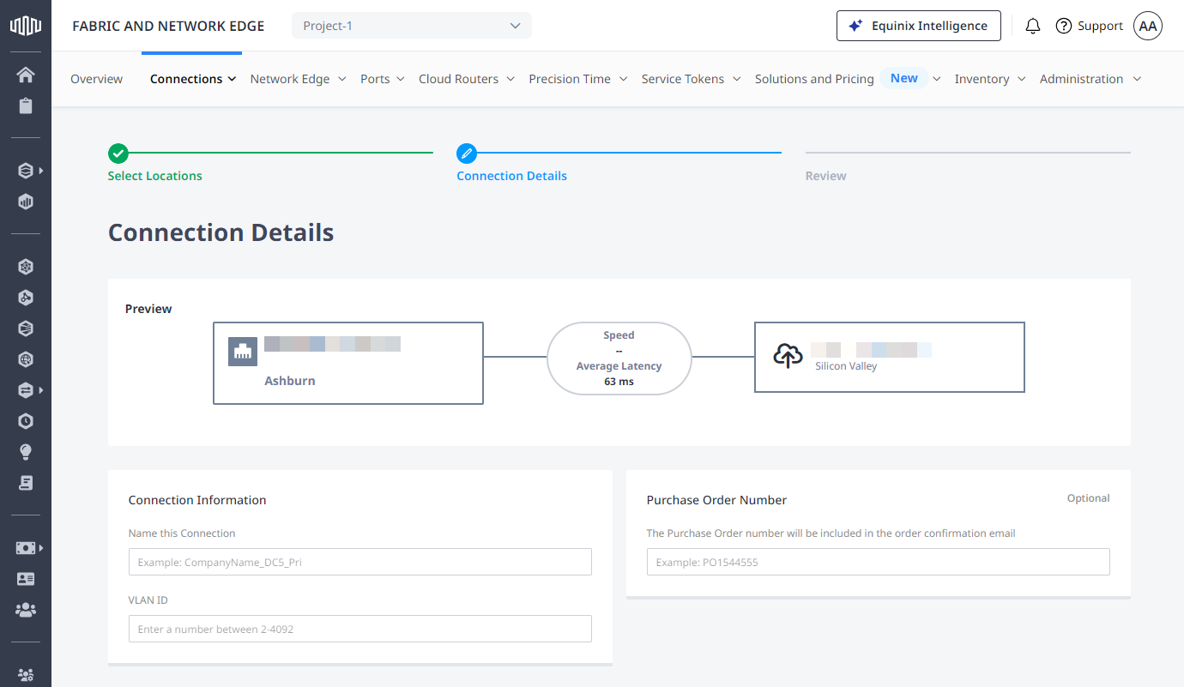Click the Connection Details step label

pyautogui.click(x=511, y=176)
